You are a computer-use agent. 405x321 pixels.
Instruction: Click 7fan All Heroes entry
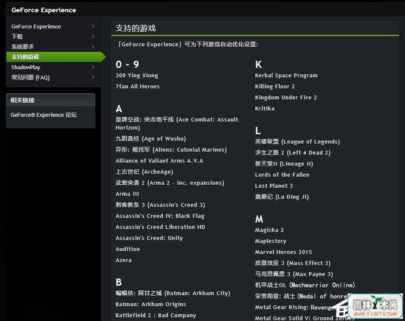point(137,87)
